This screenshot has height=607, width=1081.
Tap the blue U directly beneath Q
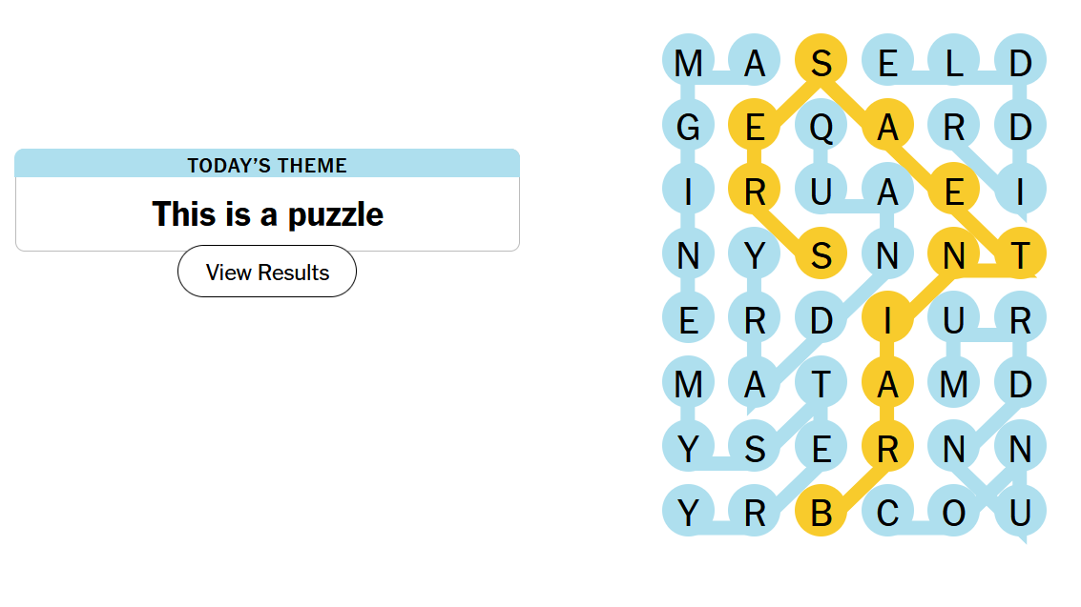(x=821, y=192)
